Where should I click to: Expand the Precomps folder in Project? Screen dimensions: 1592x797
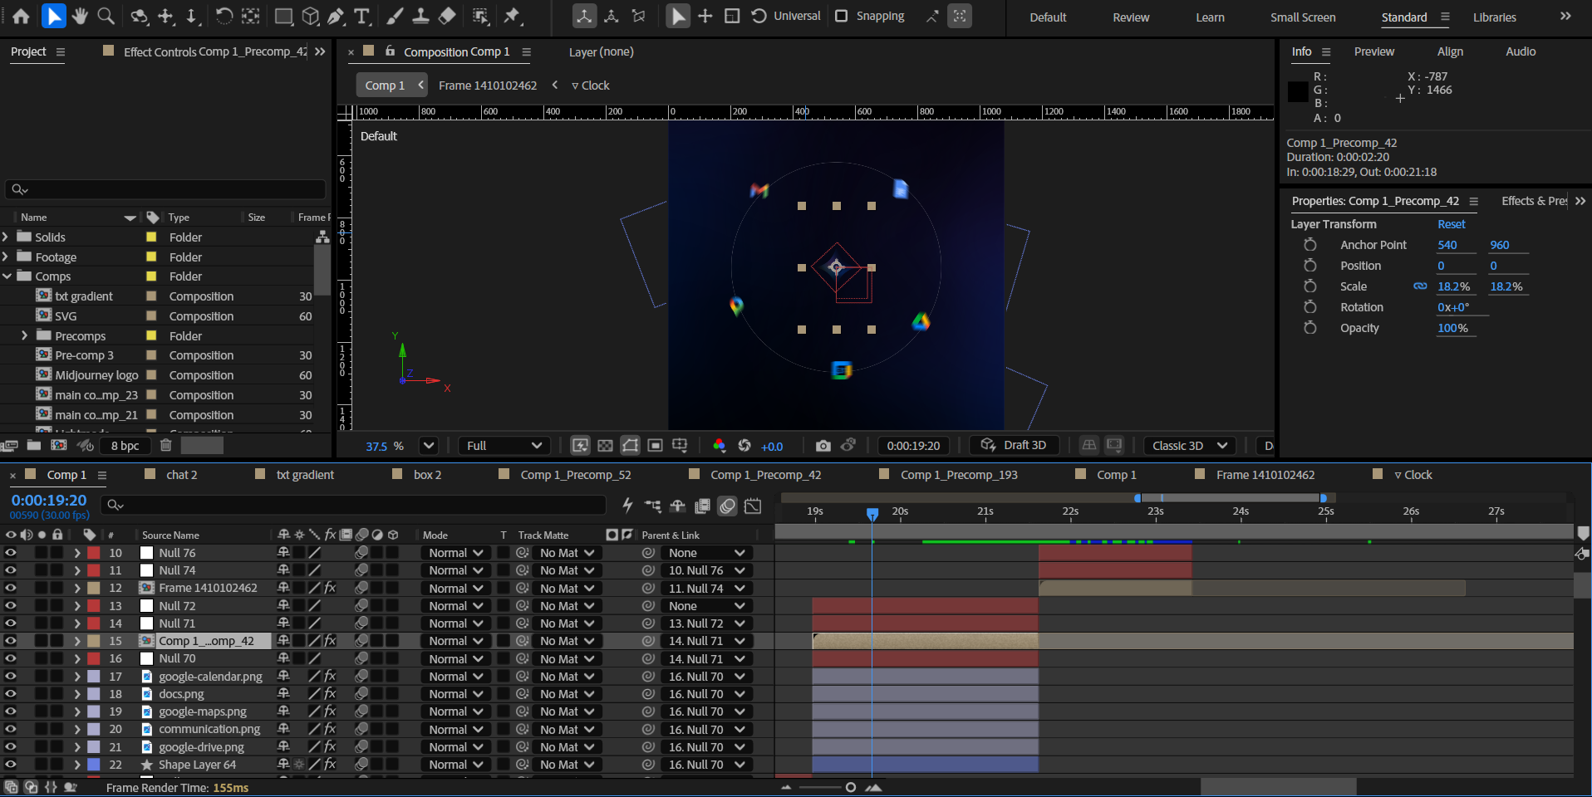coord(24,336)
